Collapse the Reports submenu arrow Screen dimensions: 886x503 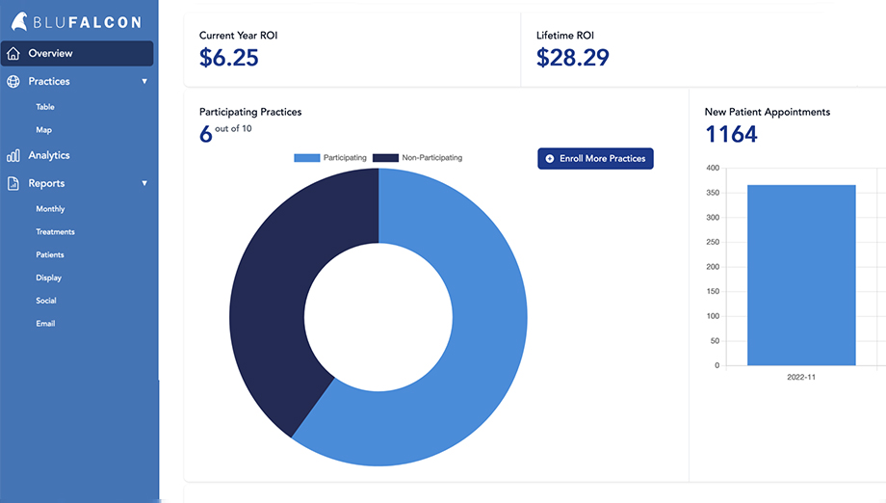(x=144, y=183)
